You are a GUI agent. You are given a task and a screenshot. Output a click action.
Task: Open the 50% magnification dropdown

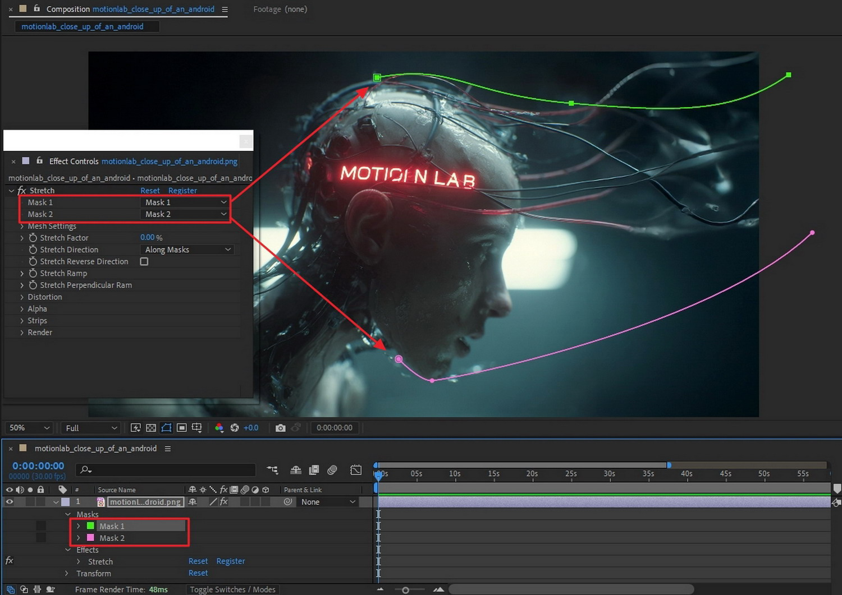point(29,428)
